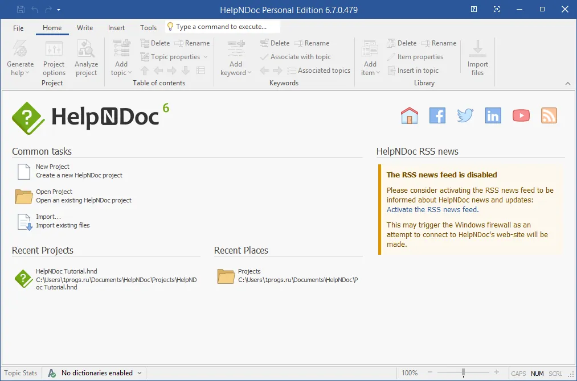
Task: Click the Import files icon
Action: (477, 49)
